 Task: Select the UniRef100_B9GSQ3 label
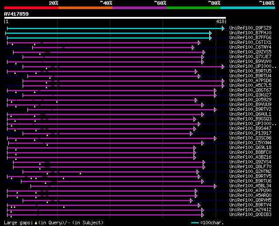[x=250, y=119]
